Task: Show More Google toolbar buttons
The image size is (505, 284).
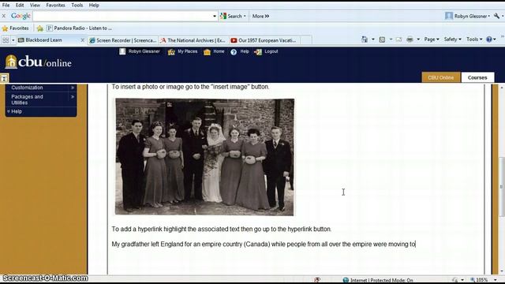Action: pyautogui.click(x=260, y=16)
